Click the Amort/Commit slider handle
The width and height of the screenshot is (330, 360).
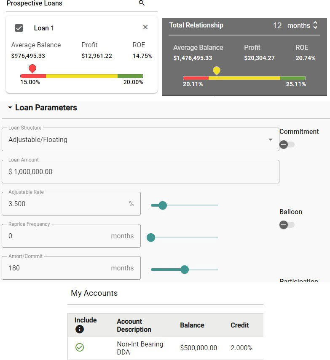point(184,270)
